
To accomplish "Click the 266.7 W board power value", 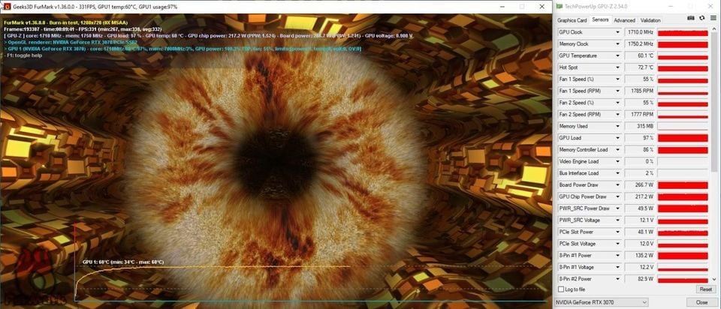I will point(640,184).
